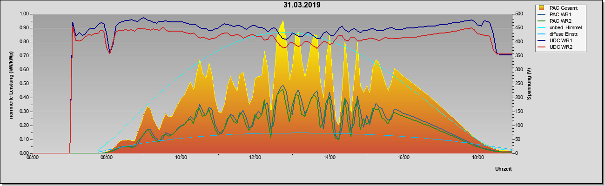Click the 500 voltage axis label

[x=516, y=14]
